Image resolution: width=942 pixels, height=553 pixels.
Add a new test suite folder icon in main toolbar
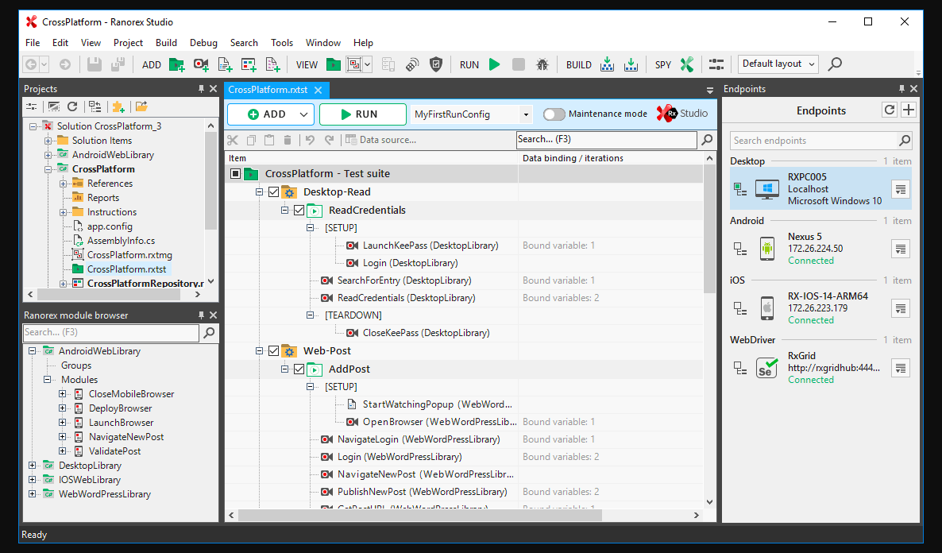176,64
